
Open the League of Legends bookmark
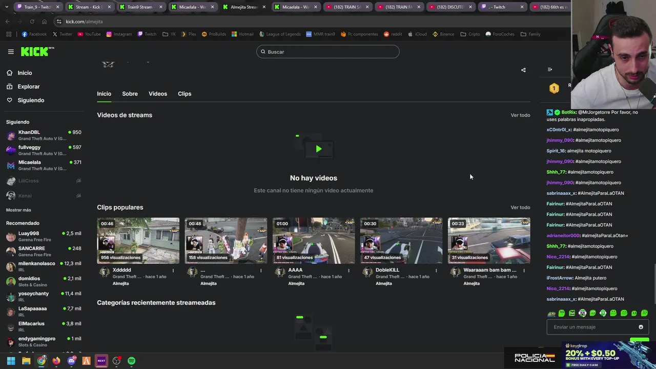pyautogui.click(x=280, y=34)
